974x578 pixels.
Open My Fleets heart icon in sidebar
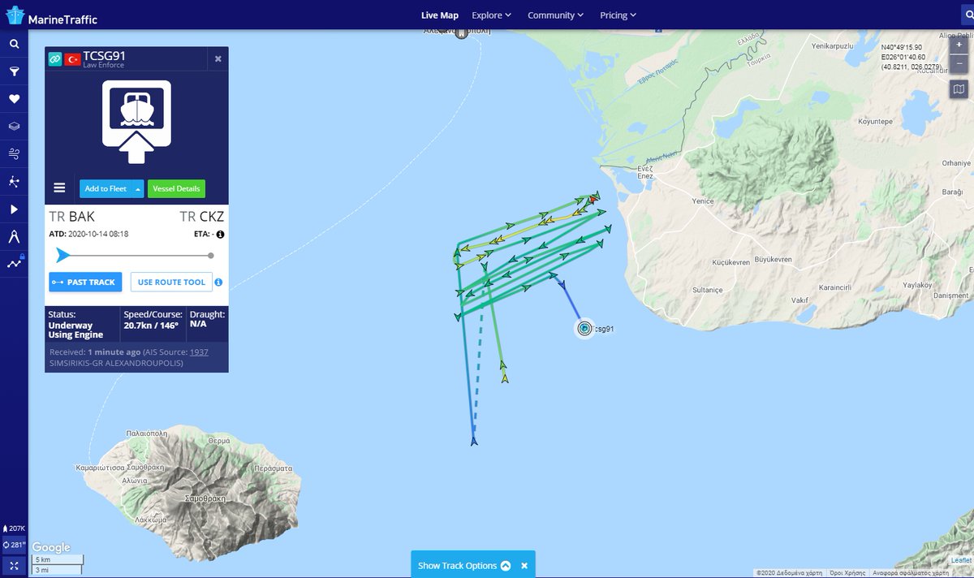tap(14, 99)
